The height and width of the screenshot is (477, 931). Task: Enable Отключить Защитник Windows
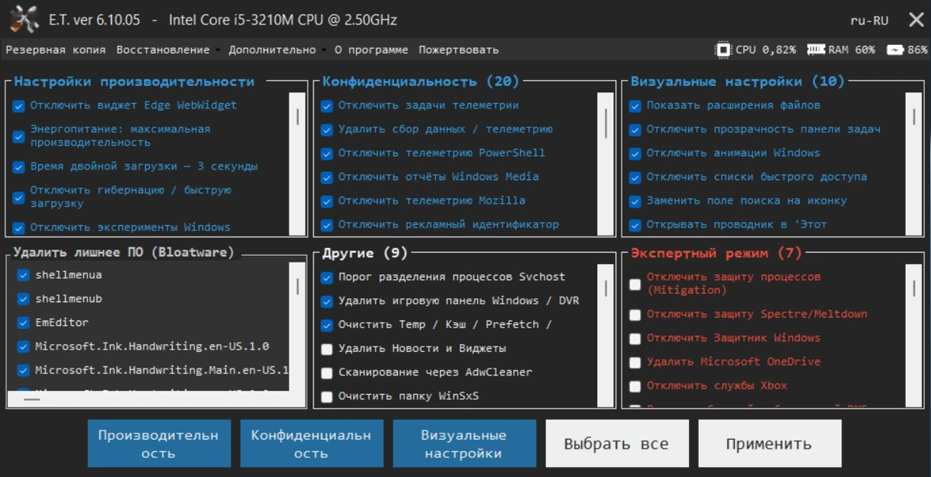[x=635, y=339]
